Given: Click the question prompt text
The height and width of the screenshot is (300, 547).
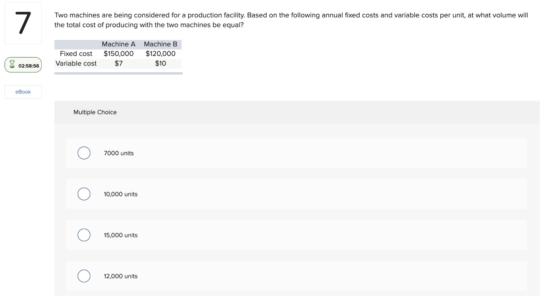Looking at the screenshot, I should (291, 20).
